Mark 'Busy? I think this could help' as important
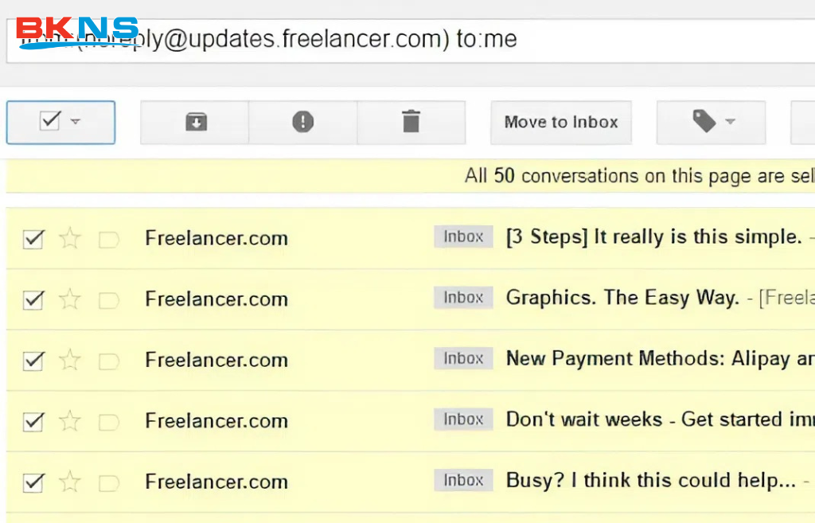 click(108, 482)
